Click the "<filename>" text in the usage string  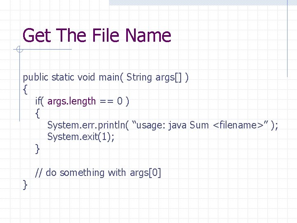pos(238,125)
